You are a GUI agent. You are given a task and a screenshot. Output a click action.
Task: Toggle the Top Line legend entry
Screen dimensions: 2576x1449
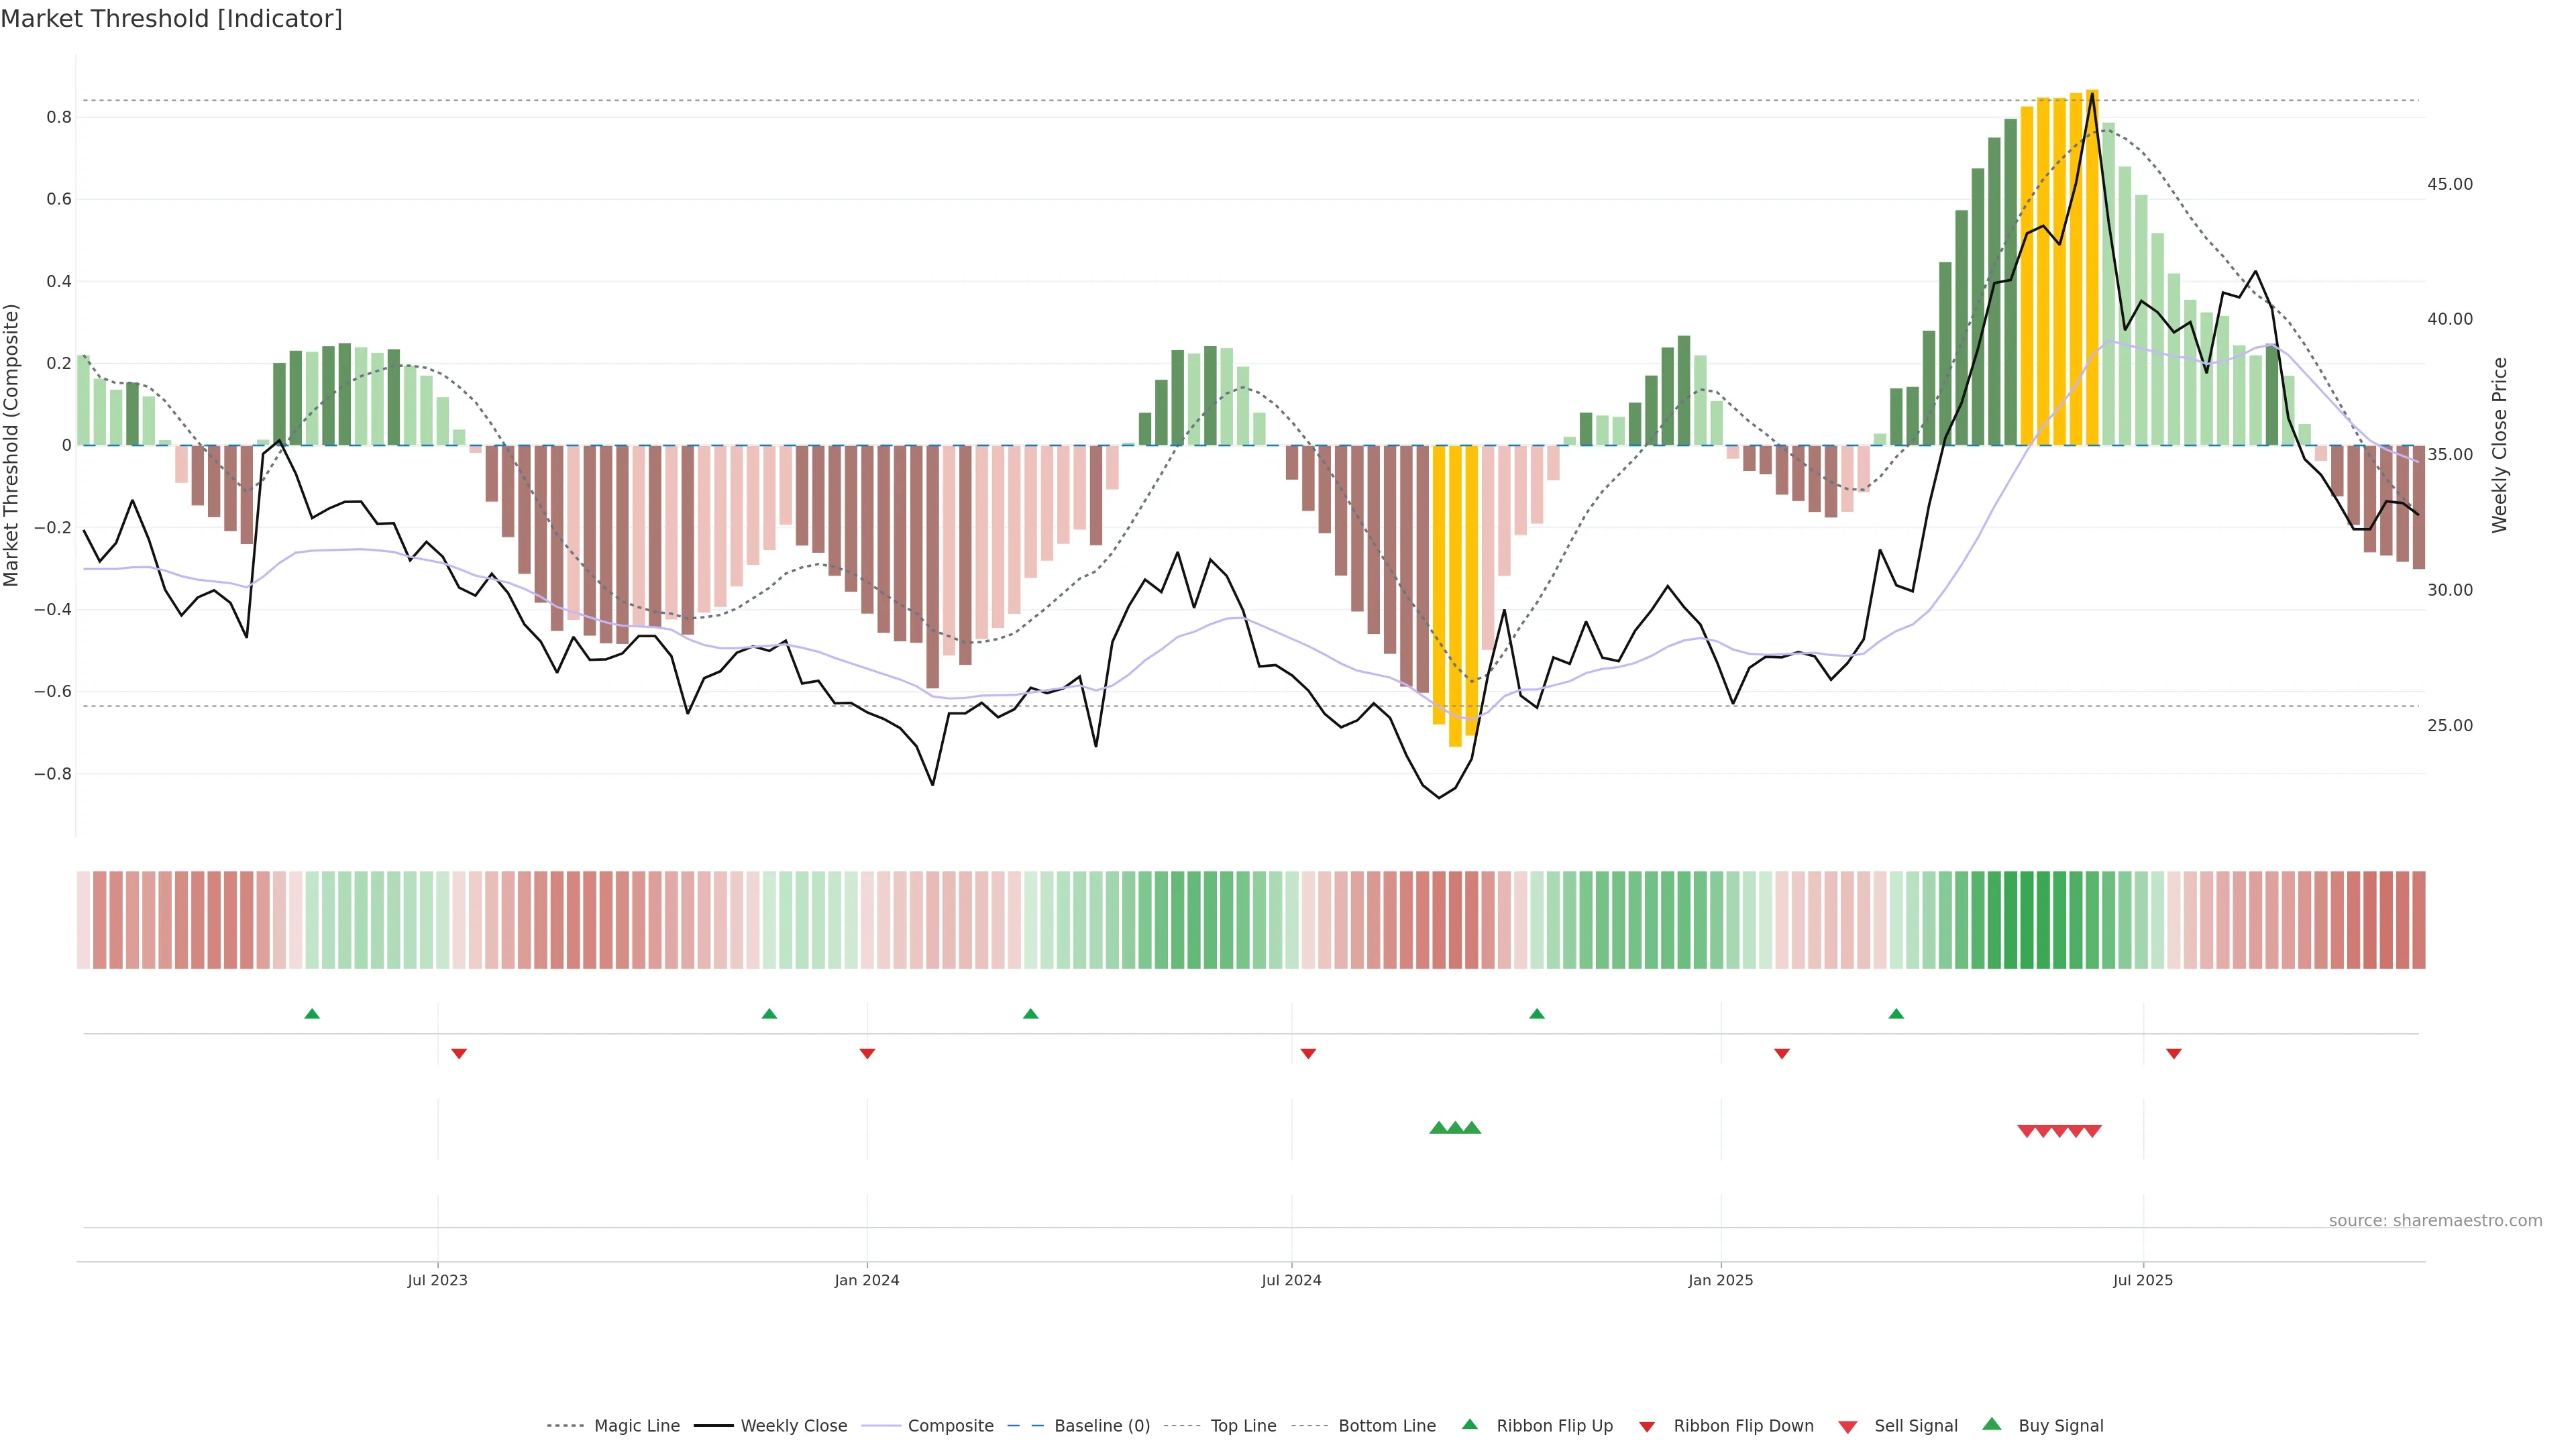(x=1243, y=1426)
